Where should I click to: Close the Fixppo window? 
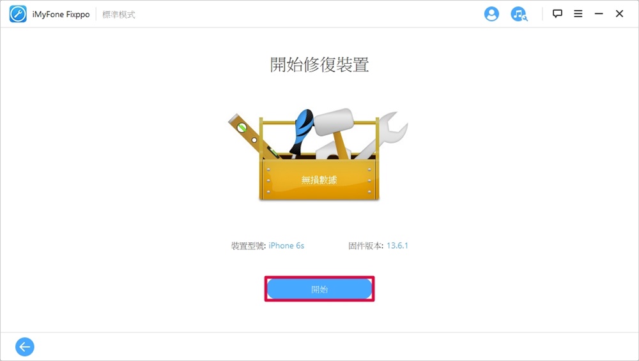[x=619, y=14]
